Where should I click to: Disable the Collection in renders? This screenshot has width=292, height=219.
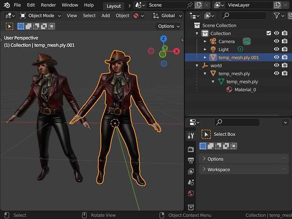pos(285,33)
